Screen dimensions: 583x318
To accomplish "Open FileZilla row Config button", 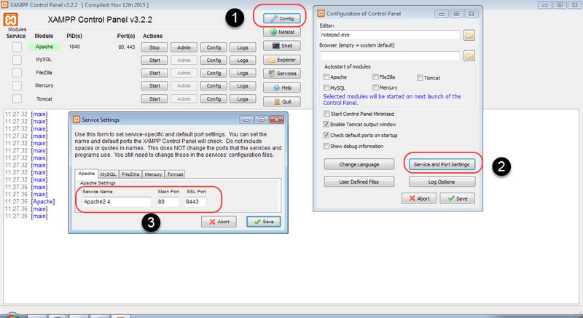I will 214,73.
